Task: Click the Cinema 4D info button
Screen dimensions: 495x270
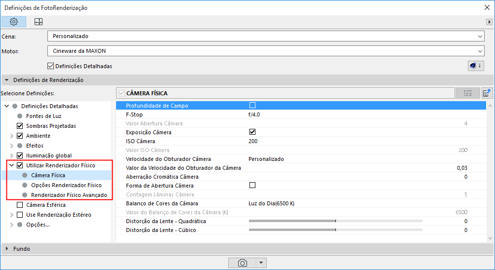Action: click(x=476, y=66)
